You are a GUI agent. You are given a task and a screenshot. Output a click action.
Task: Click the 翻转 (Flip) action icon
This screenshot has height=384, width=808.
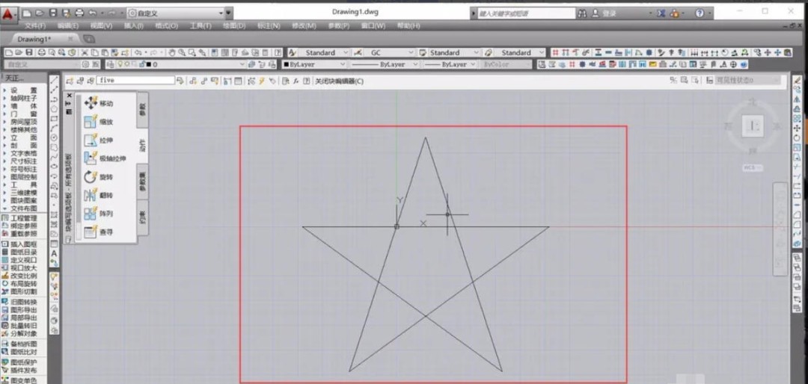tap(91, 195)
